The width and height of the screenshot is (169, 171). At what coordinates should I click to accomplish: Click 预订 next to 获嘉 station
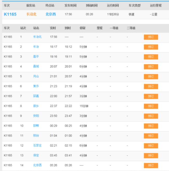tap(151, 96)
